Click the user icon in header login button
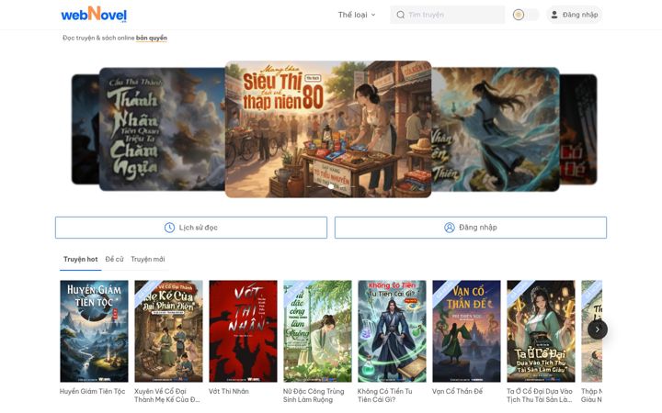 554,15
